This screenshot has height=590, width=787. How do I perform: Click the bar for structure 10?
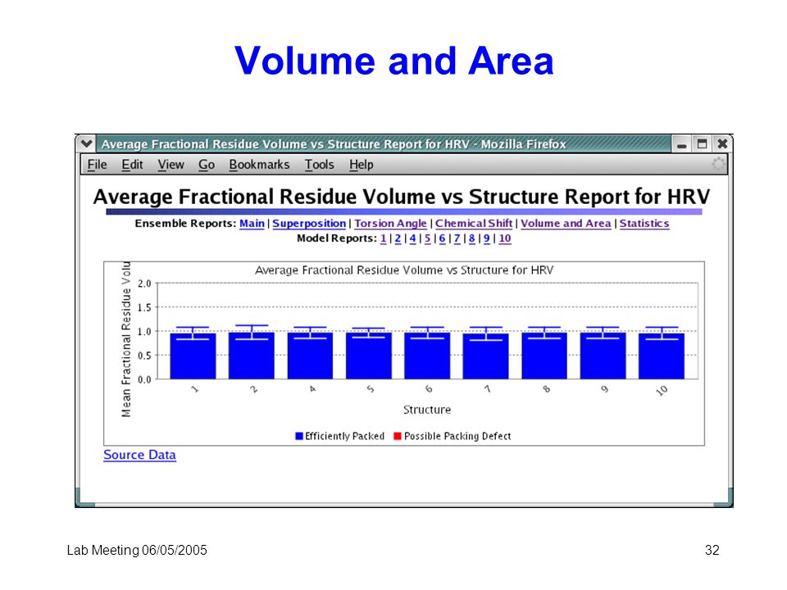click(x=662, y=356)
